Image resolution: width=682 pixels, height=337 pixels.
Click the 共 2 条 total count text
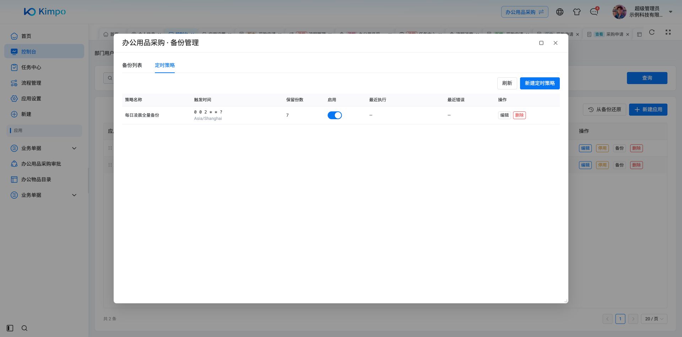click(110, 319)
